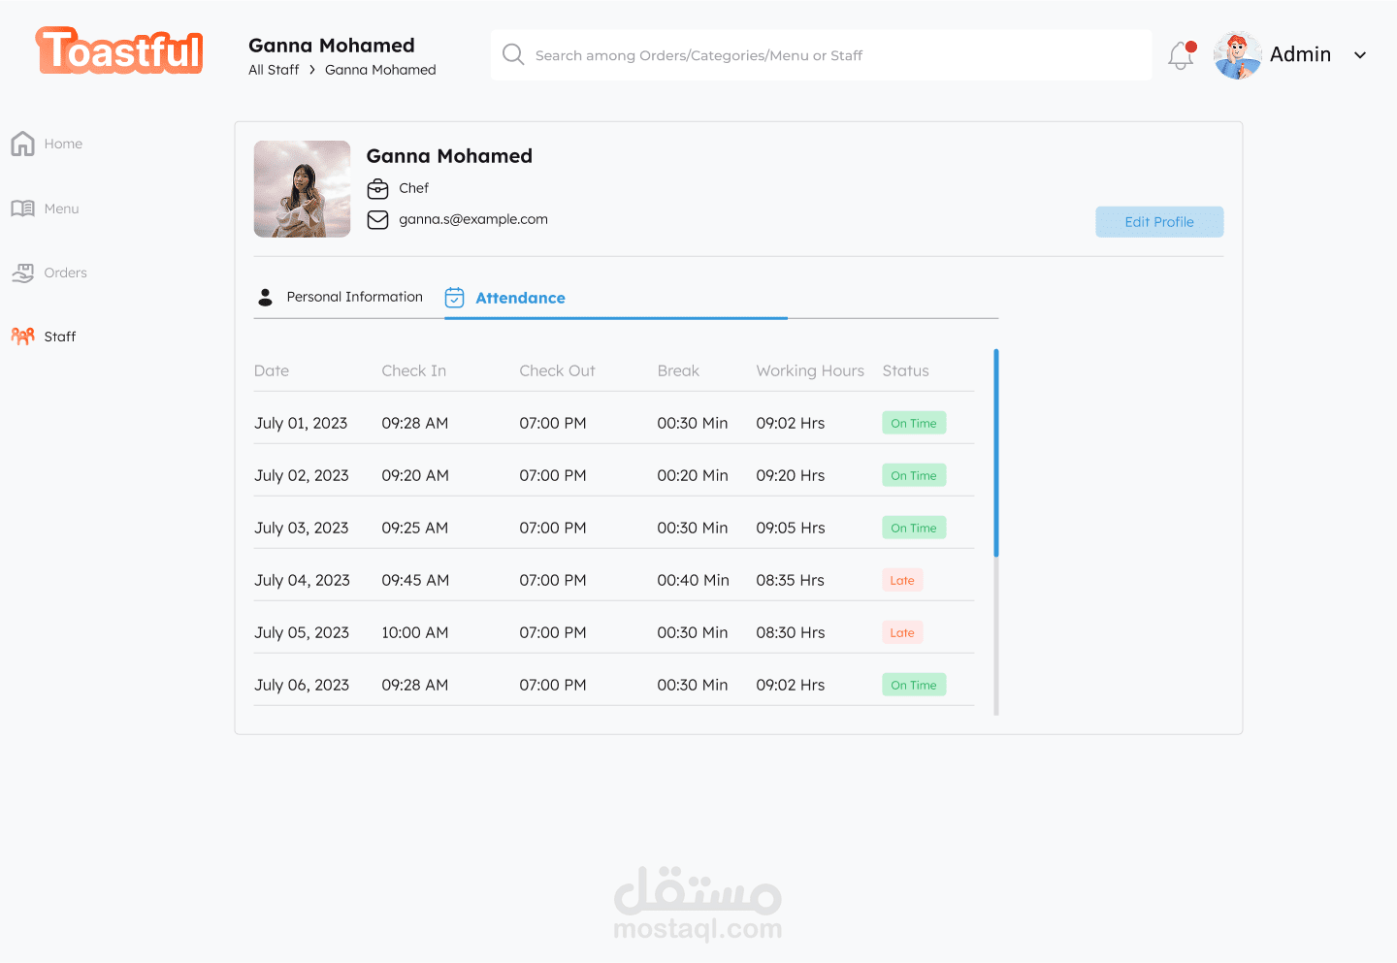Open the Home sidebar icon
Image resolution: width=1397 pixels, height=963 pixels.
click(23, 144)
